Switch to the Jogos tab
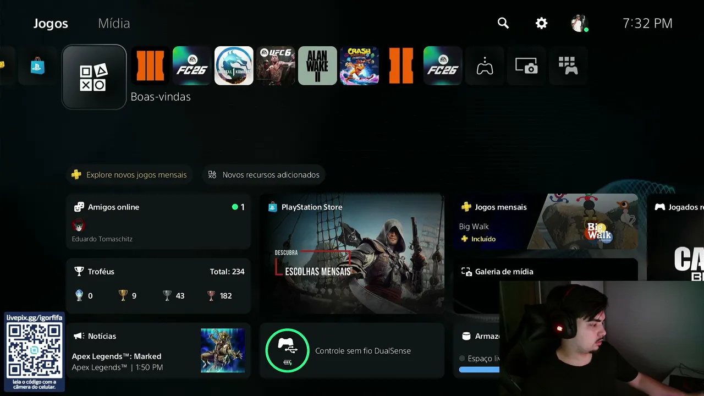Screen dimensions: 704x396 click(x=51, y=23)
